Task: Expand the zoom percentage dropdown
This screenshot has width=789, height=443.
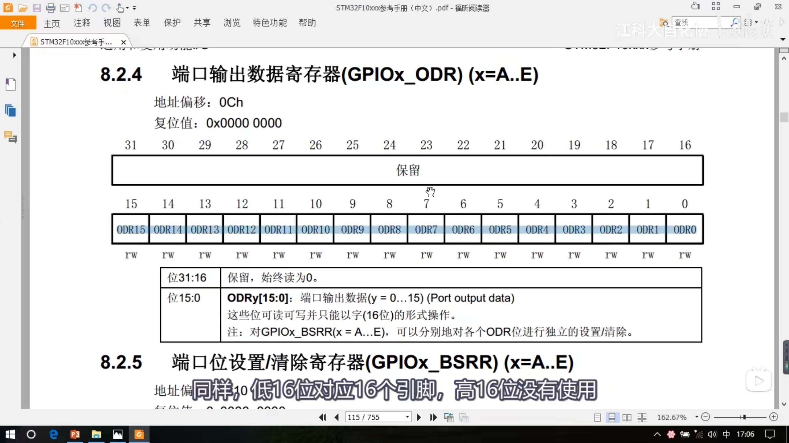Action: 697,417
